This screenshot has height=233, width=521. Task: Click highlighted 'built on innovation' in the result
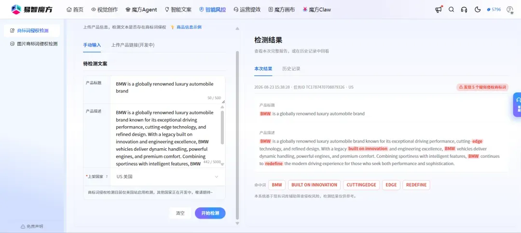(x=368, y=149)
